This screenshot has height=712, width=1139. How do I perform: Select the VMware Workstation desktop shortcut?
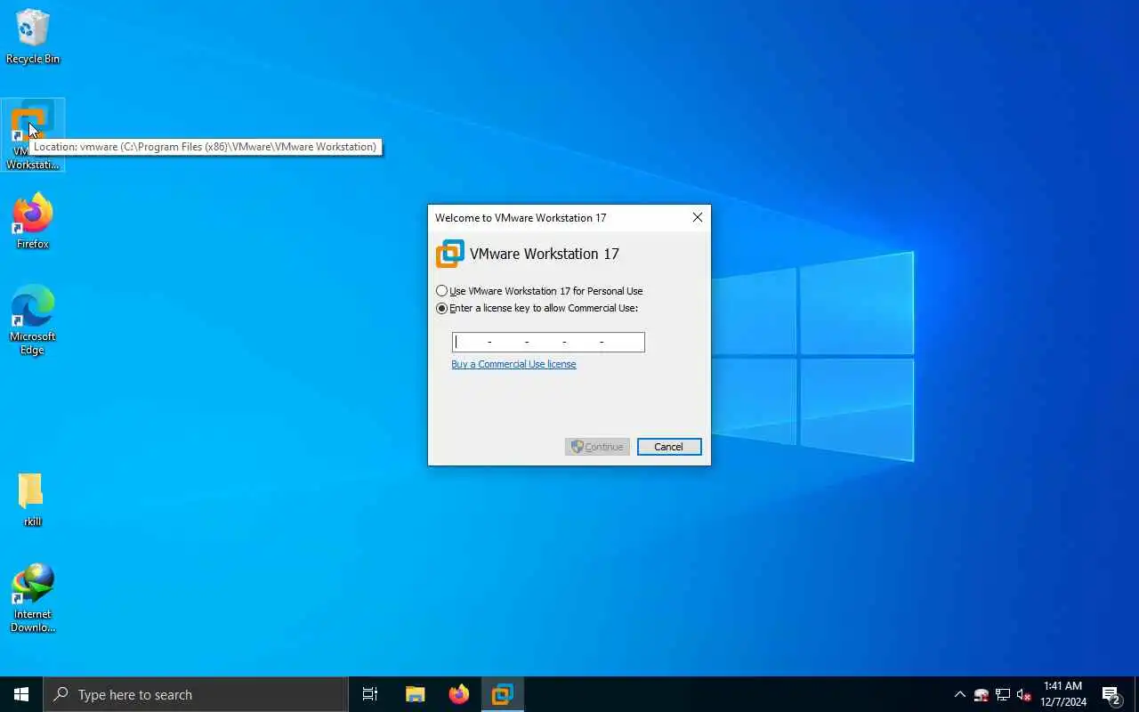coord(33,135)
